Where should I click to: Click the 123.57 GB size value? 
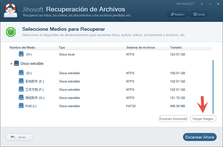point(178,54)
